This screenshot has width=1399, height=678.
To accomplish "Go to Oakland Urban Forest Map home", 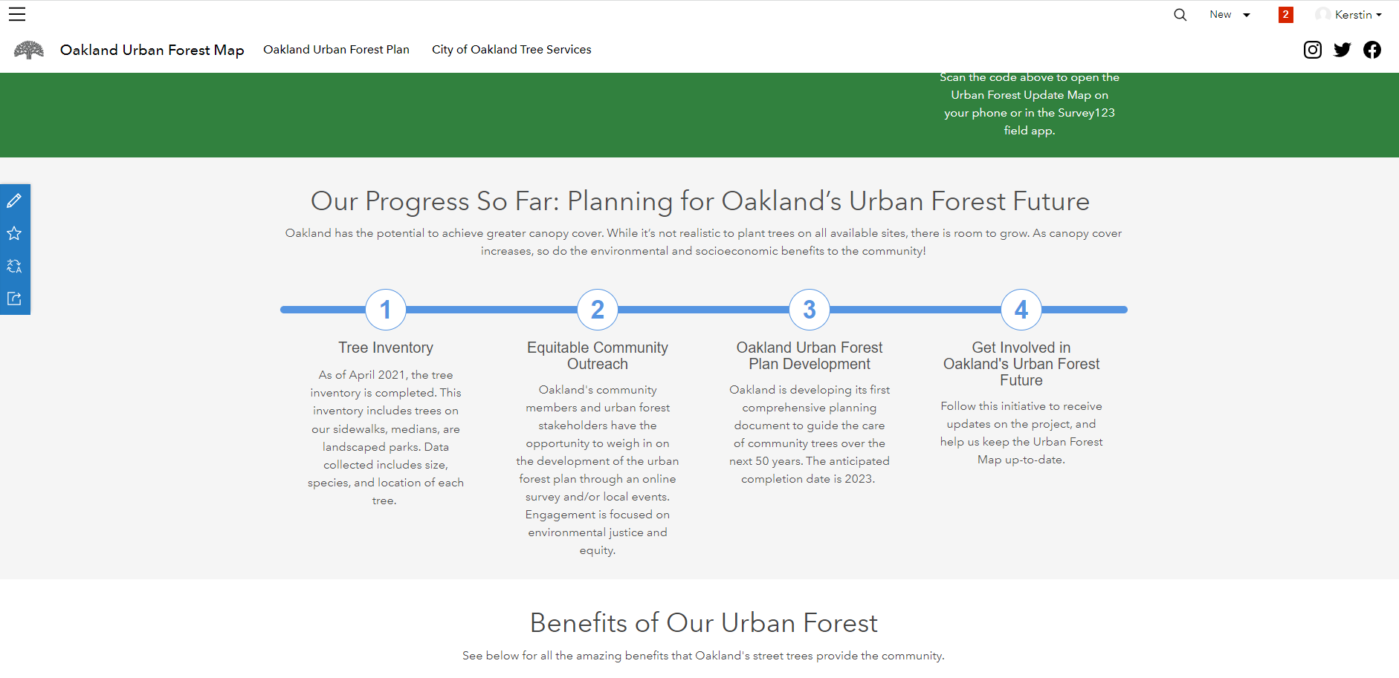I will [152, 50].
